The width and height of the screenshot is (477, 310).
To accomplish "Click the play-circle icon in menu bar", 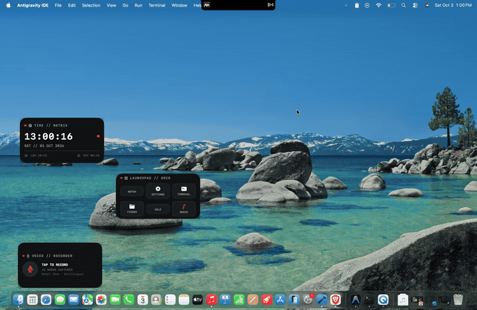I will tap(367, 5).
